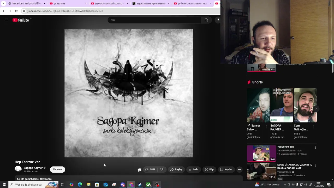The height and width of the screenshot is (188, 334).
Task: Close the İPEK BÖCEĞİ tab
Action: coord(45,4)
